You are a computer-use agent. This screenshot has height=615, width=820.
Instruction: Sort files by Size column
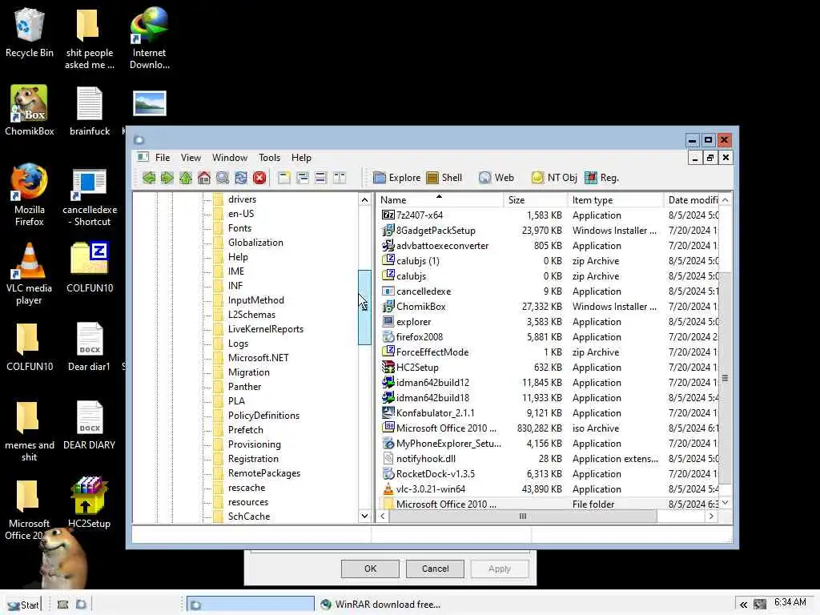click(536, 199)
